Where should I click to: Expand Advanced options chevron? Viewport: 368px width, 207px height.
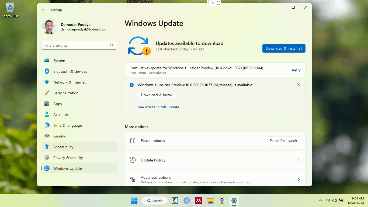coord(298,180)
